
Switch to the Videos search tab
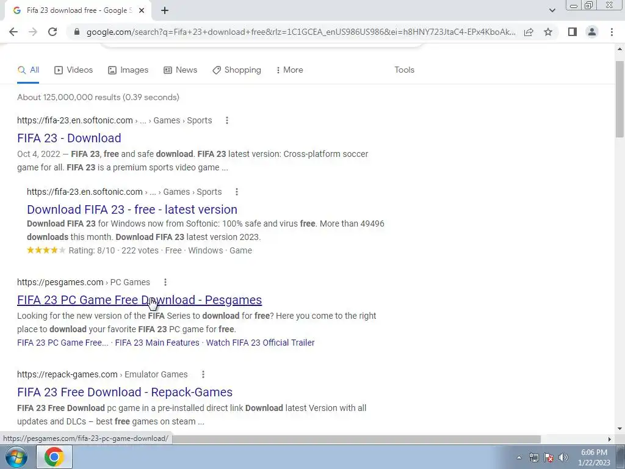coord(73,70)
